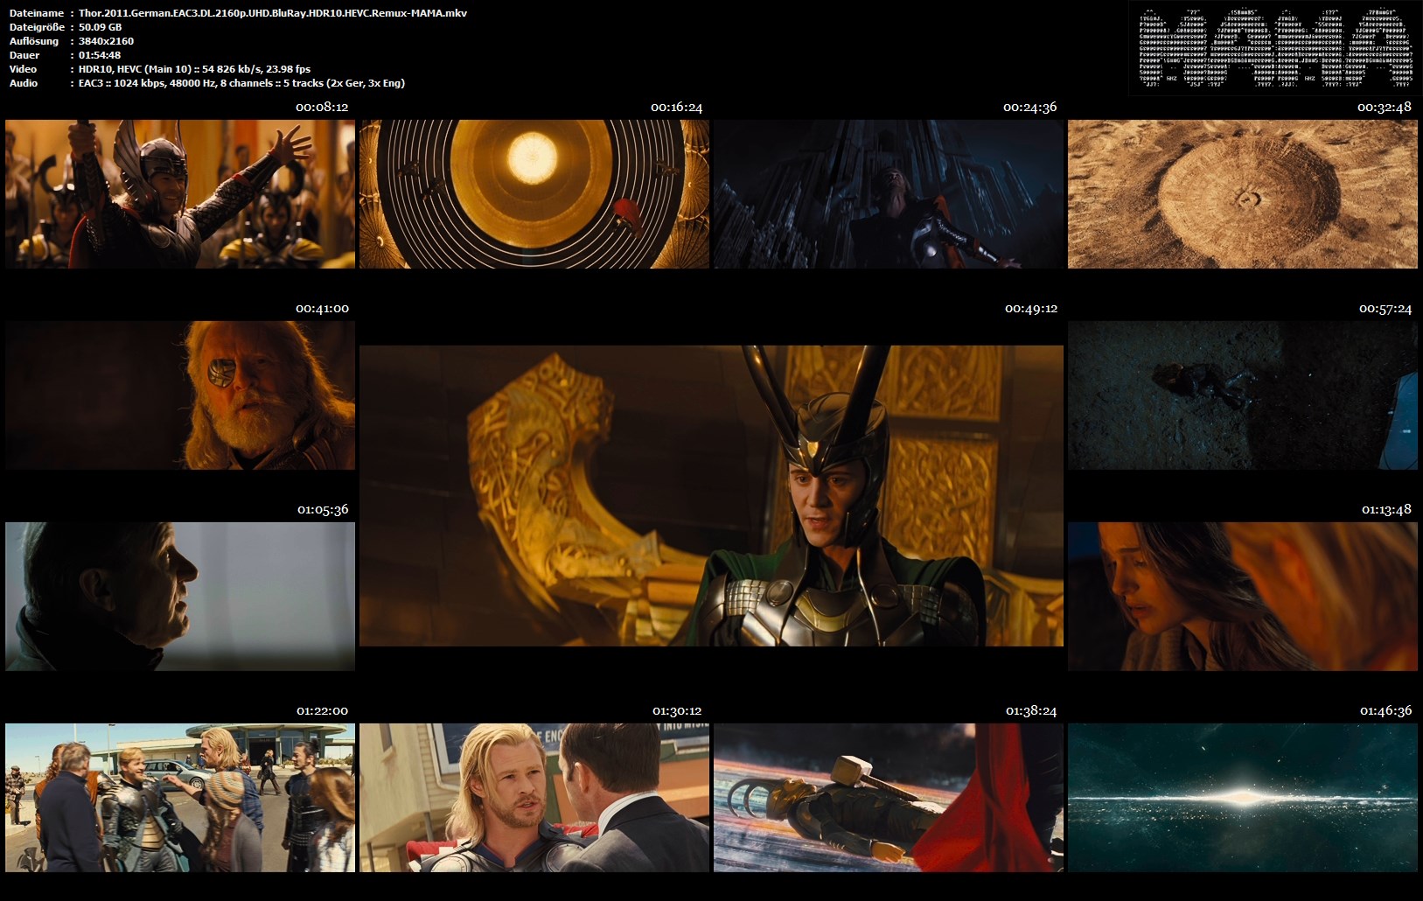Open the hammer on chest frame at 01:38:24
The image size is (1423, 901).
point(889,798)
